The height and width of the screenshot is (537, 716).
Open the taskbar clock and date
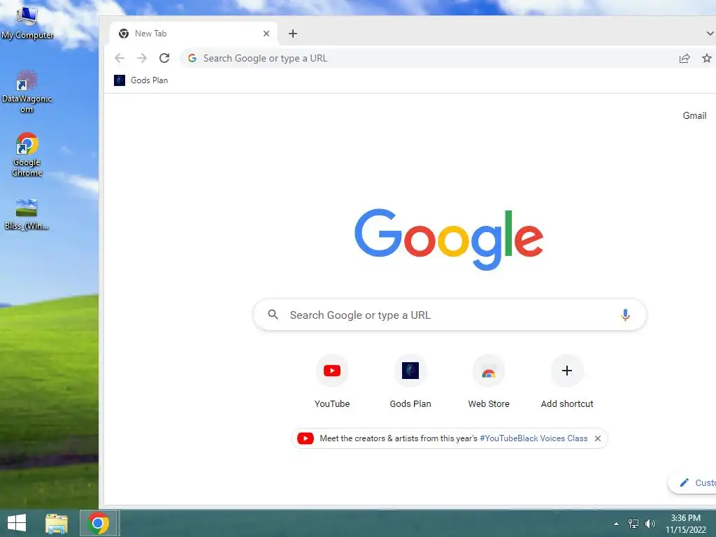pos(685,524)
